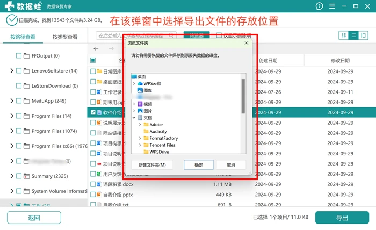
Task: Tick the 自我介绍.pptx file checkbox
Action: coord(93,195)
